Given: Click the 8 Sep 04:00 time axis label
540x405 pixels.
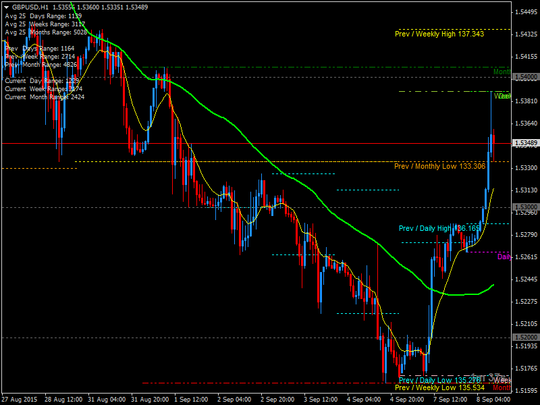Looking at the screenshot, I should [493, 400].
